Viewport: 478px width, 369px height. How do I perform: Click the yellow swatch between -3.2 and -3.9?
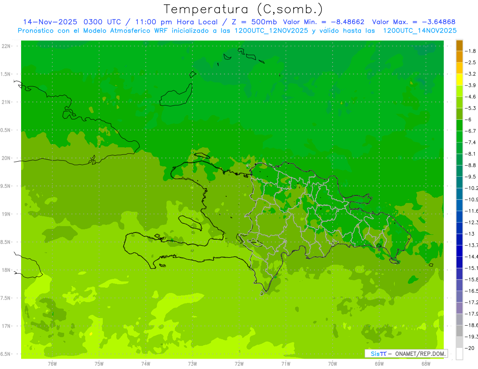tap(459, 79)
